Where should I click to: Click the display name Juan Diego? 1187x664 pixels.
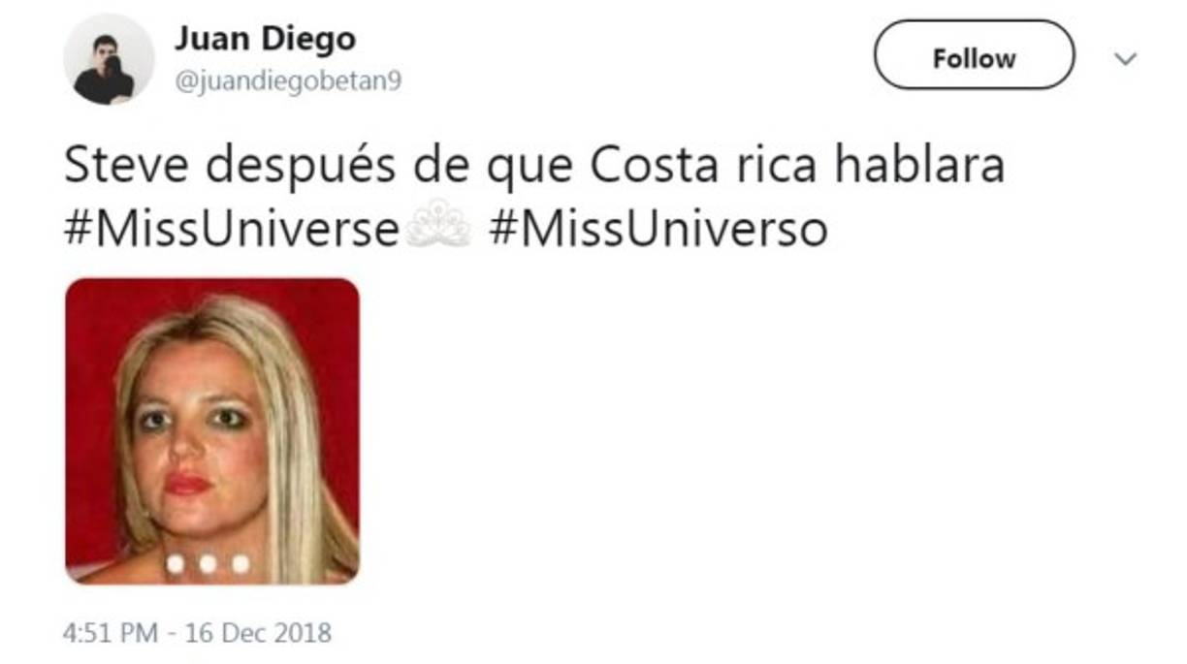tap(263, 39)
